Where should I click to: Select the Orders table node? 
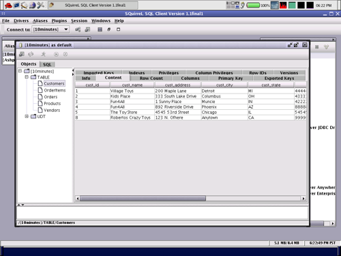50,97
